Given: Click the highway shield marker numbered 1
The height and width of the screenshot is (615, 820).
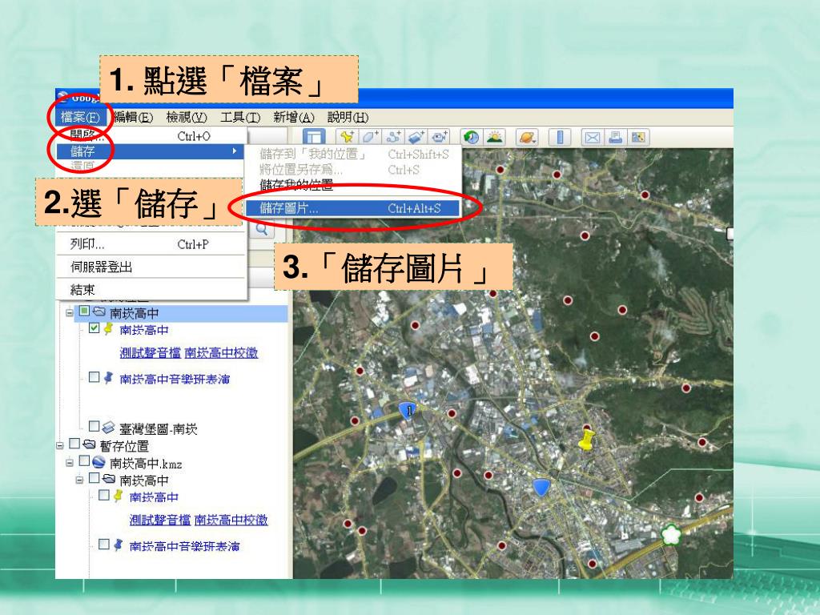Looking at the screenshot, I should pos(408,411).
